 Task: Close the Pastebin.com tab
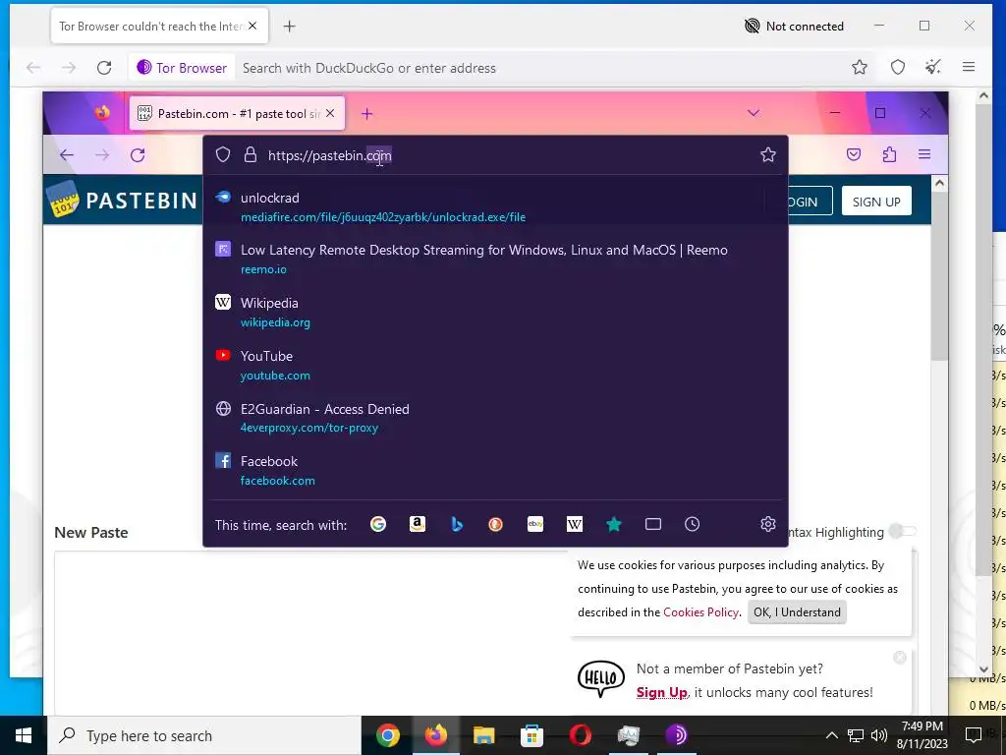pyautogui.click(x=330, y=113)
